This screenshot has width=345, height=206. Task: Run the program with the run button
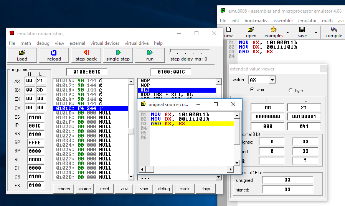point(150,55)
